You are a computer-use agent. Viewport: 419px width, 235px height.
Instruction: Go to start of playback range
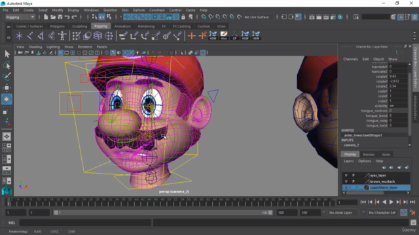coord(363,202)
